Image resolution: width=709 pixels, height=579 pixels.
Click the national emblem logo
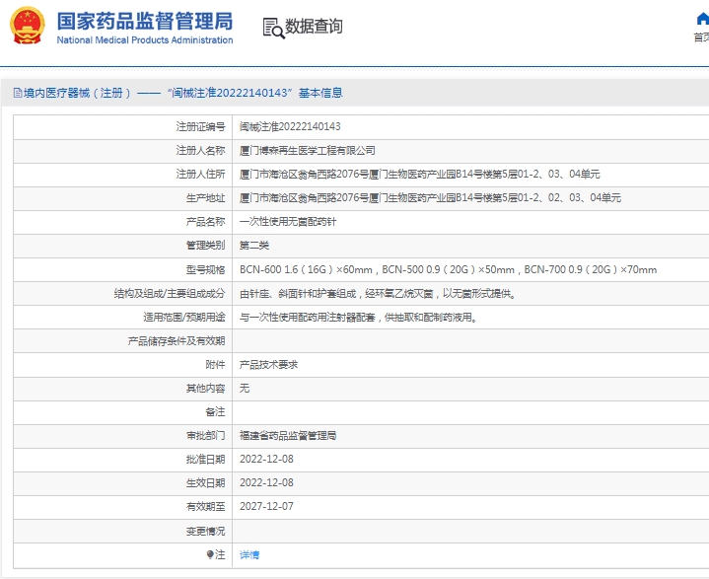click(x=28, y=26)
